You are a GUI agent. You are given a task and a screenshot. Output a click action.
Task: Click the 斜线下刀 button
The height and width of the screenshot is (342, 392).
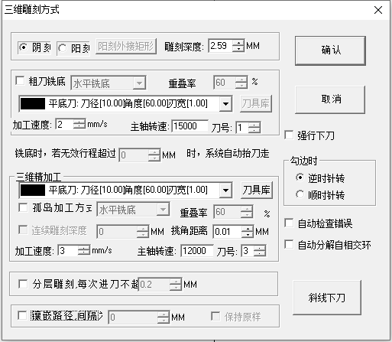(x=327, y=298)
